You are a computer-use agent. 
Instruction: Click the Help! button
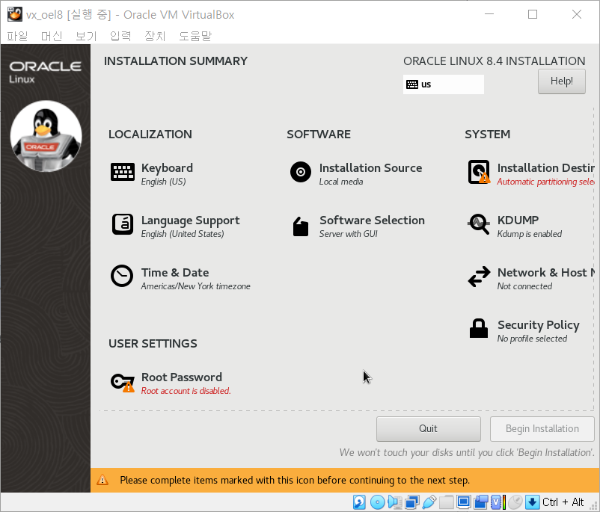tap(561, 81)
